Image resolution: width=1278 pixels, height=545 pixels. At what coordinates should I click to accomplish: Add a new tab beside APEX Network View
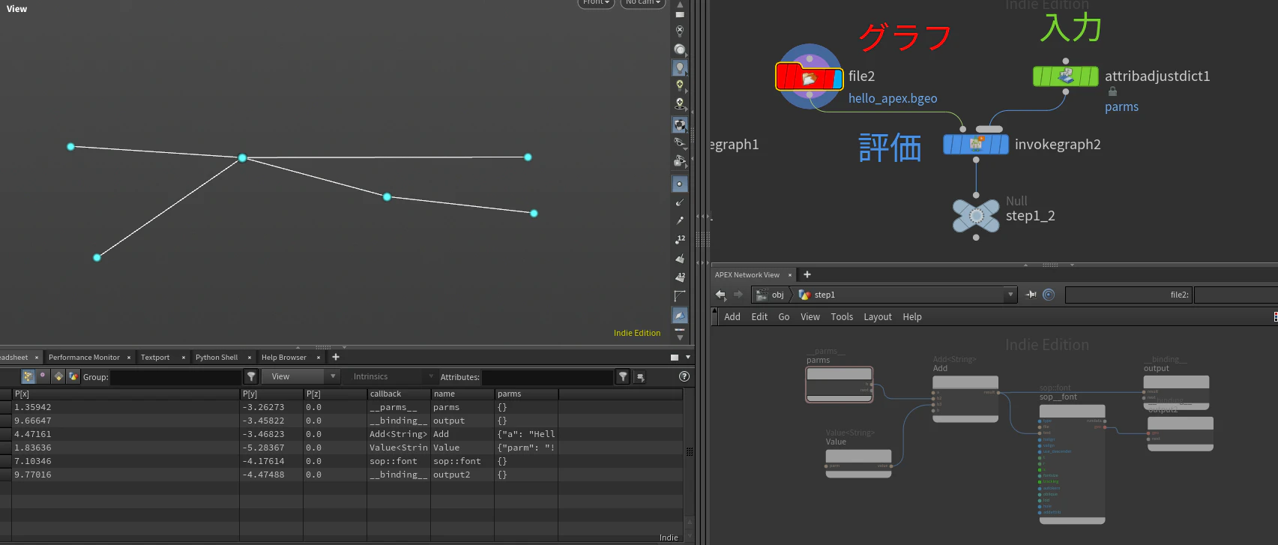807,275
